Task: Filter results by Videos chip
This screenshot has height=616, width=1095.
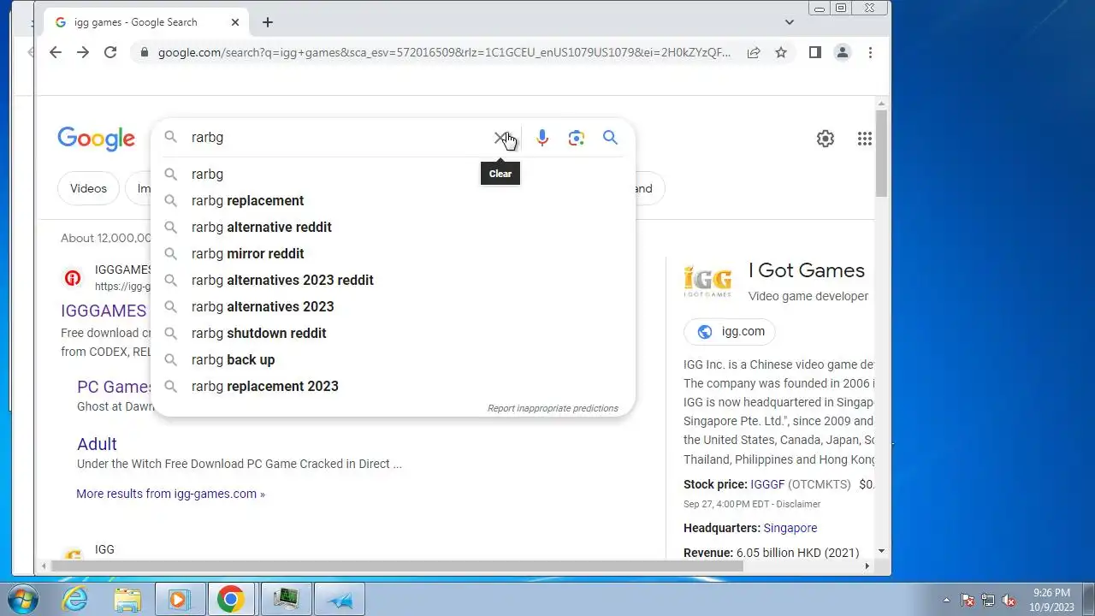Action: 88,188
